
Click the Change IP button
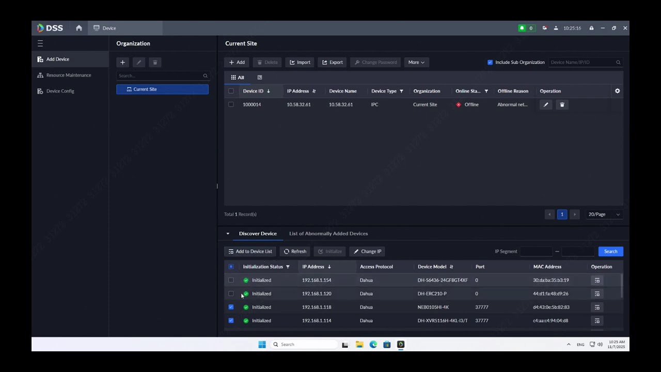tap(368, 252)
